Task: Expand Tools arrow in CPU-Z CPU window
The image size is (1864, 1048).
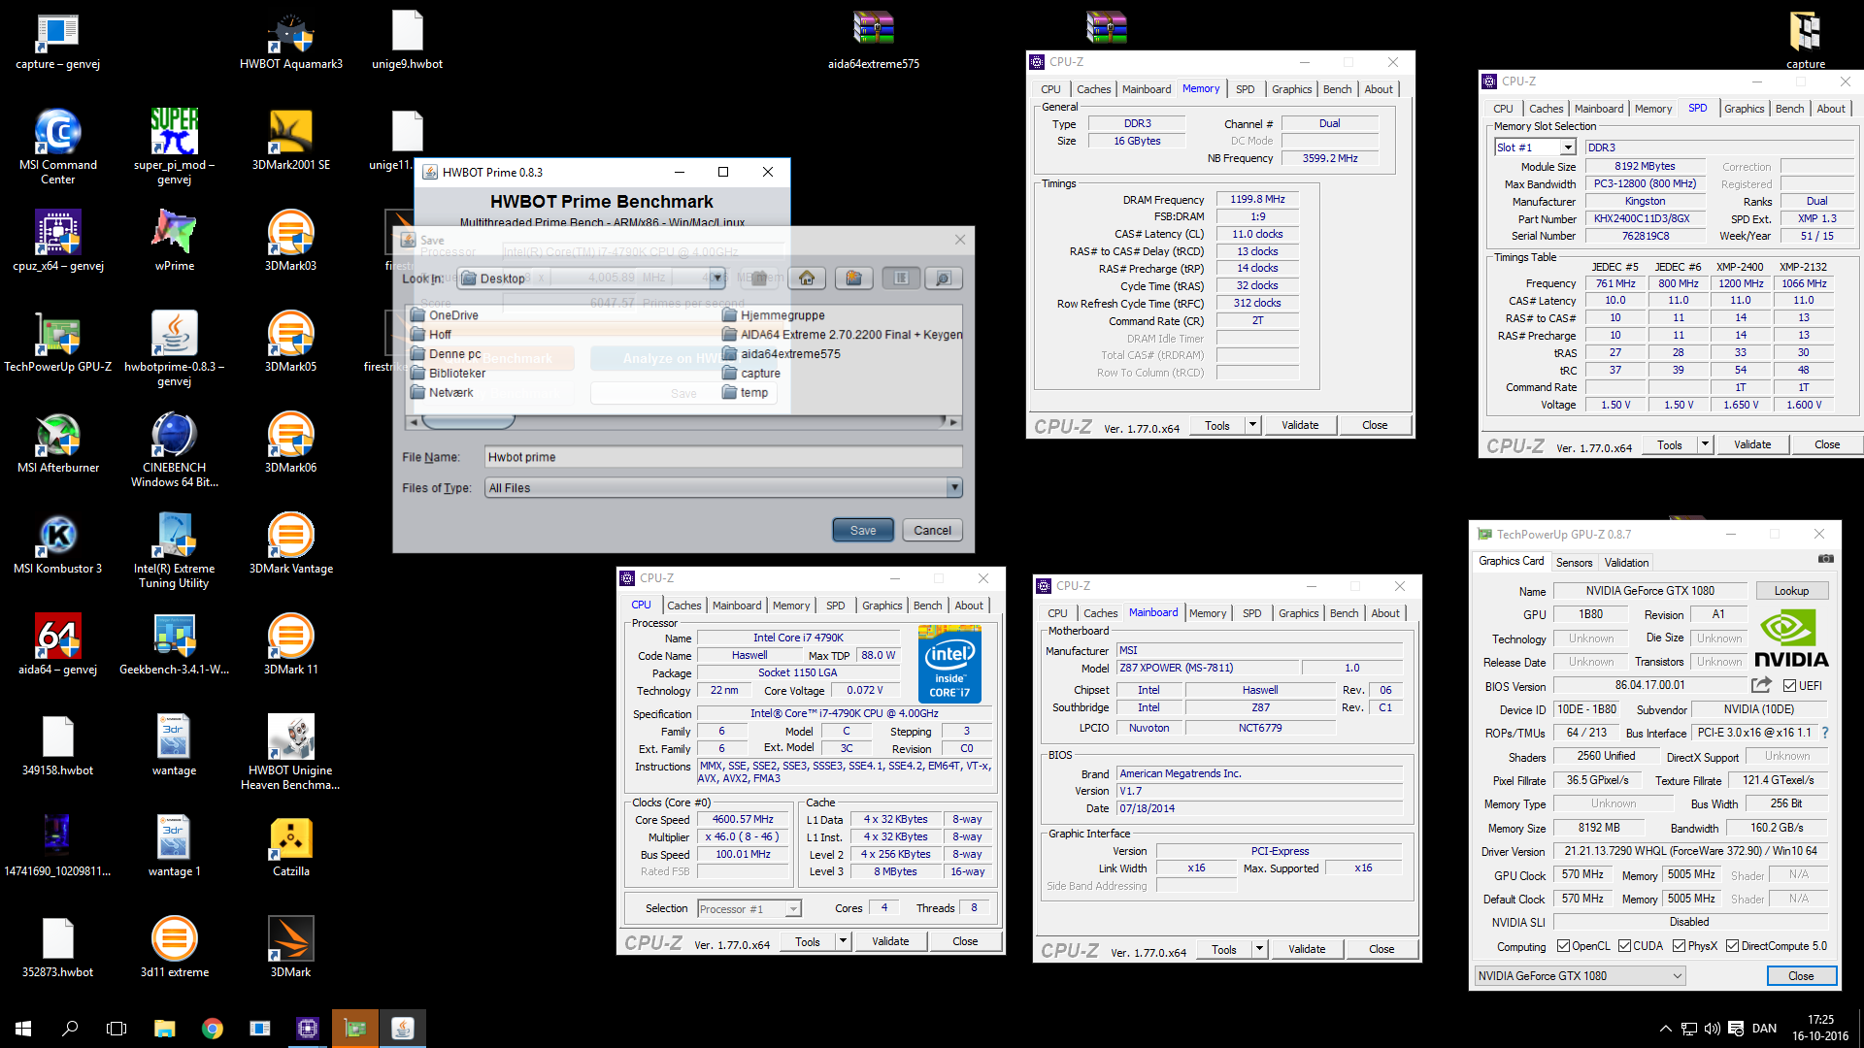Action: (843, 941)
